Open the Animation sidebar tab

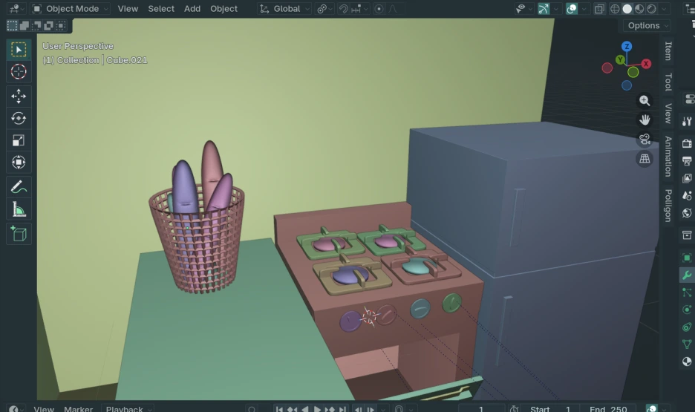[x=668, y=157]
